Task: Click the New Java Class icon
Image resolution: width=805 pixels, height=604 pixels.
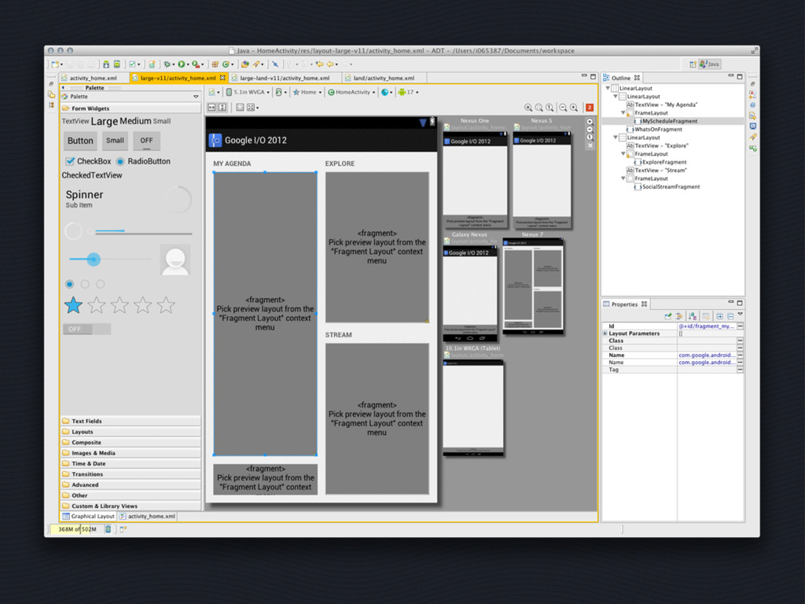Action: [x=226, y=64]
